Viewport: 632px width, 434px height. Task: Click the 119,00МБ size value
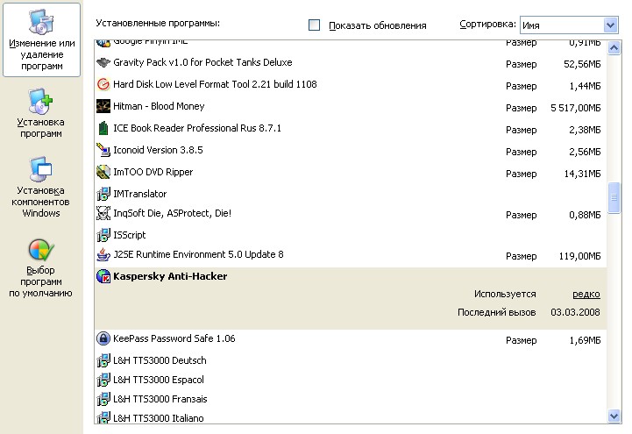click(579, 256)
